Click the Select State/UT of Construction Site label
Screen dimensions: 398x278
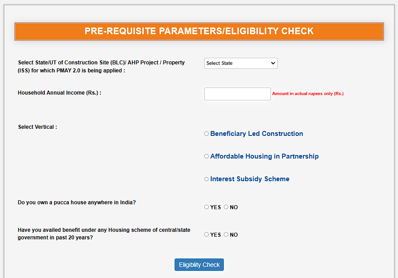101,67
